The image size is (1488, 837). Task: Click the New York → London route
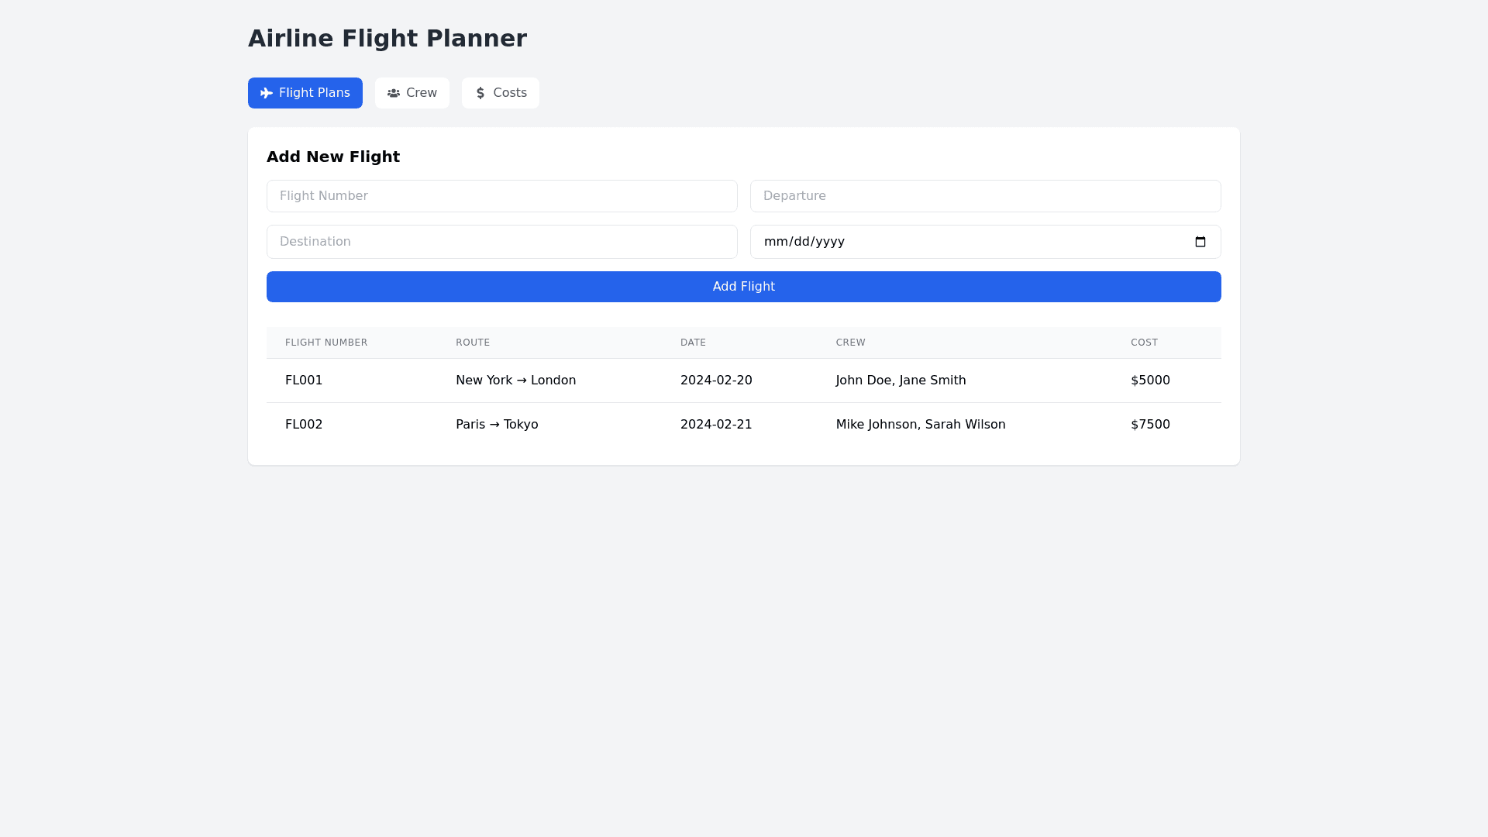515,381
